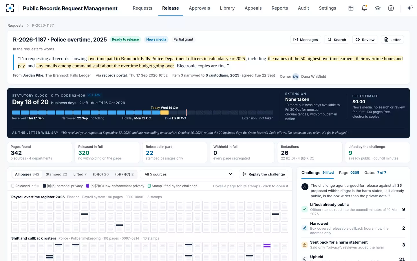Click the Review button
Image resolution: width=417 pixels, height=261 pixels.
coord(365,39)
